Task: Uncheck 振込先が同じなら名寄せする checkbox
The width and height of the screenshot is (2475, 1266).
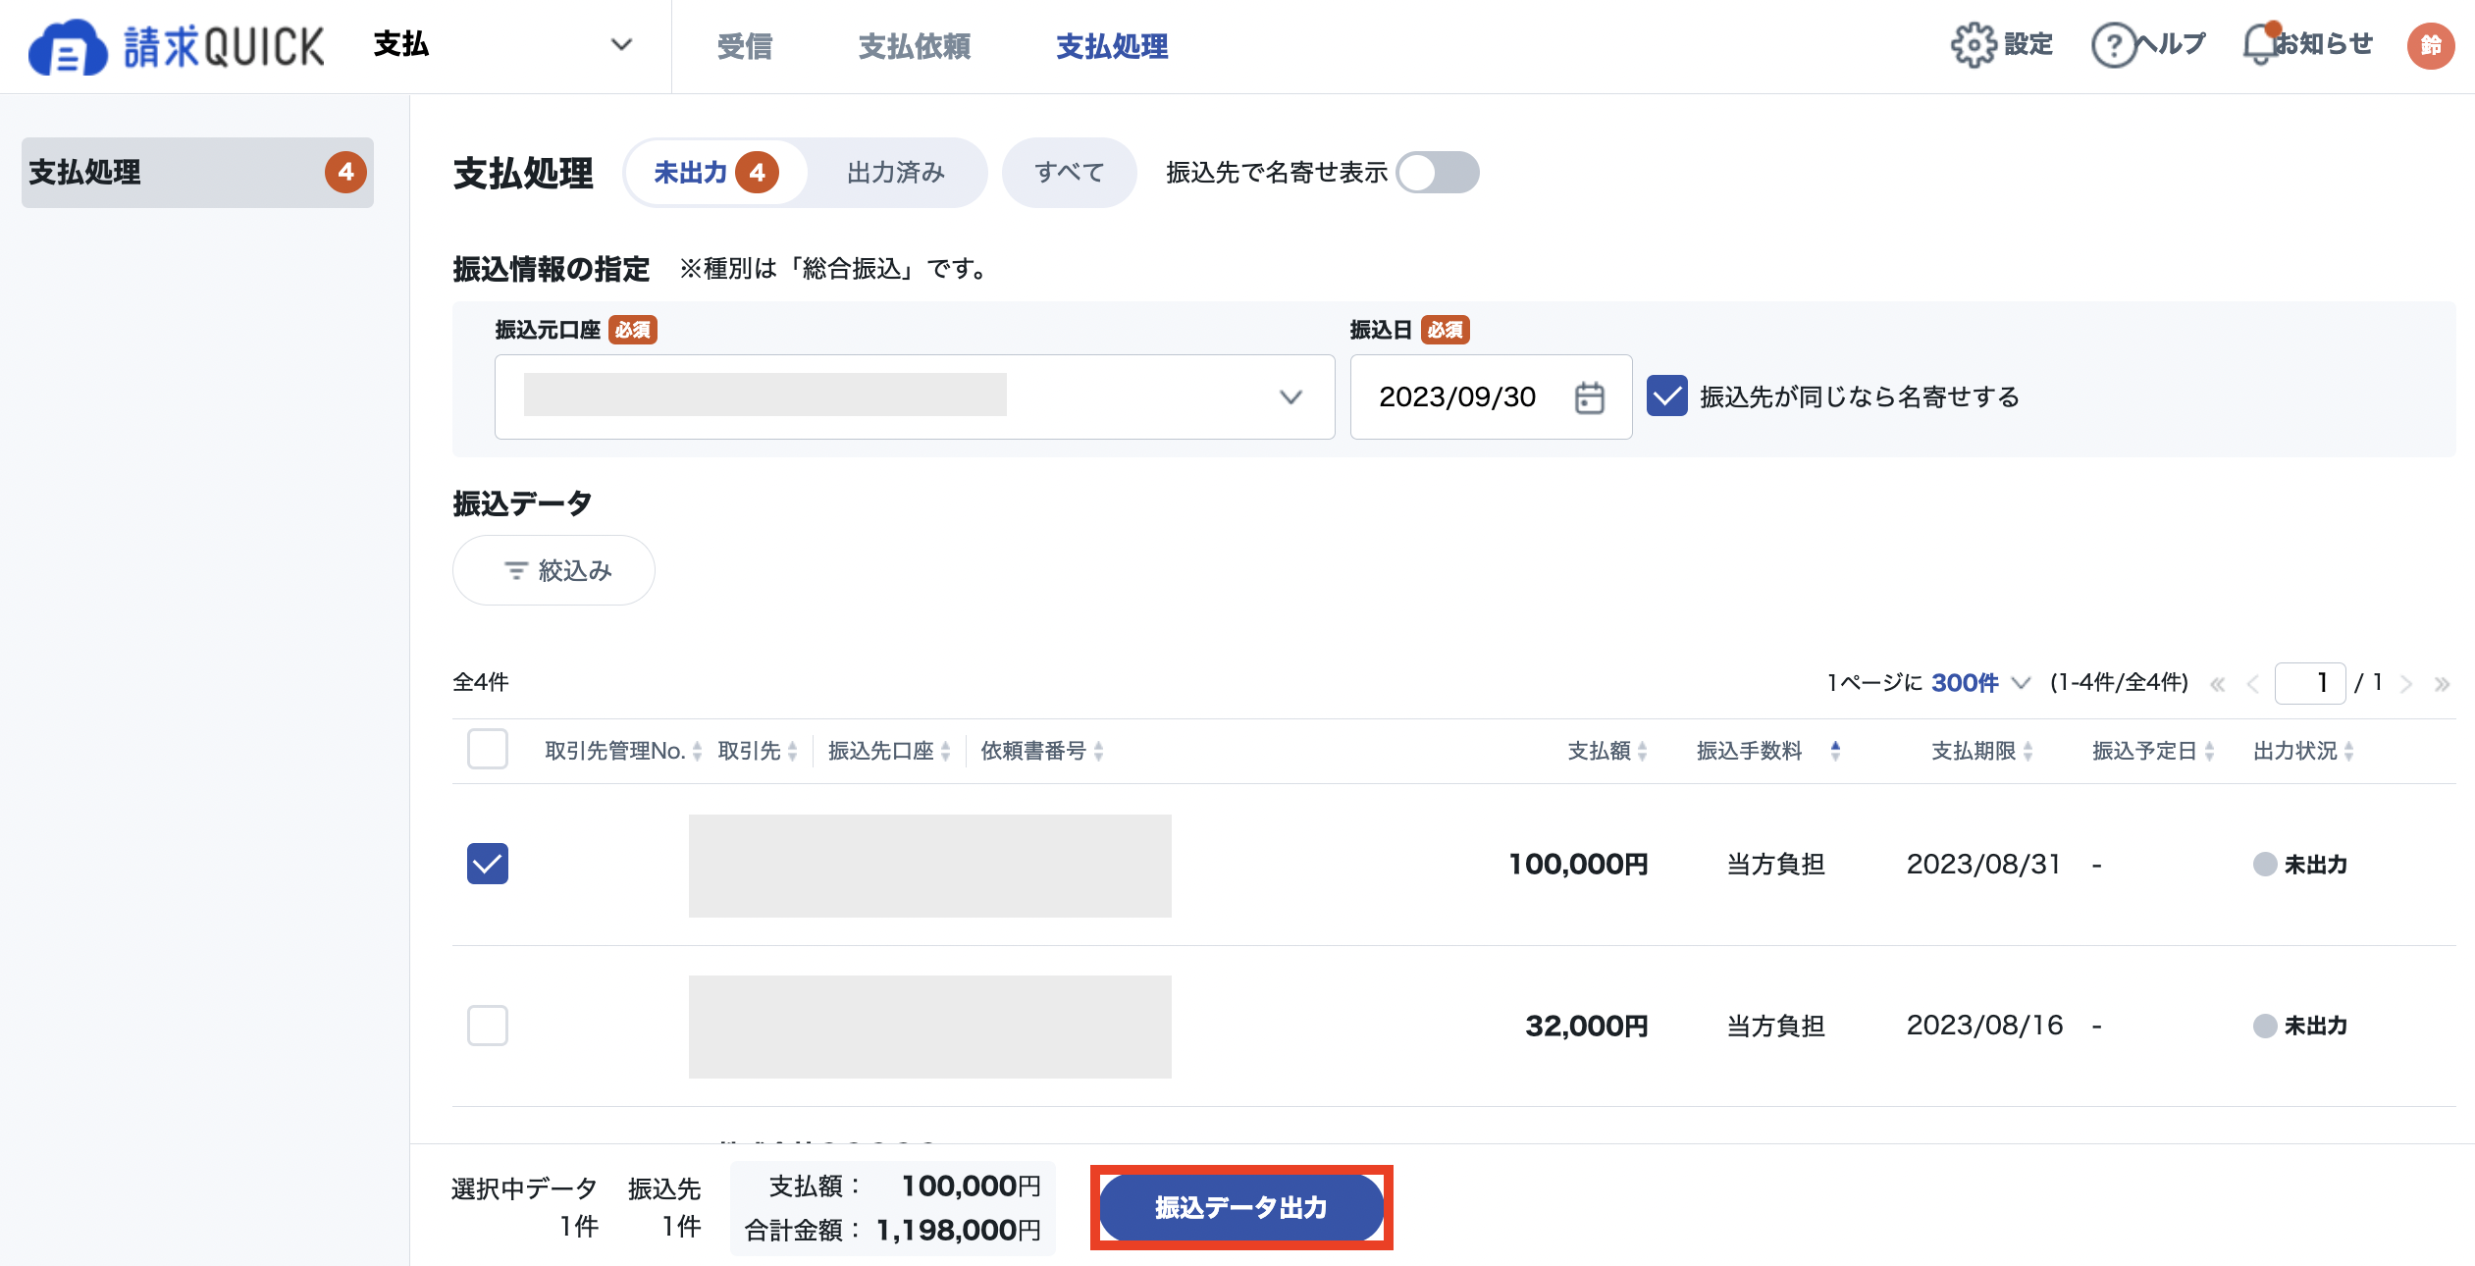Action: [x=1667, y=396]
